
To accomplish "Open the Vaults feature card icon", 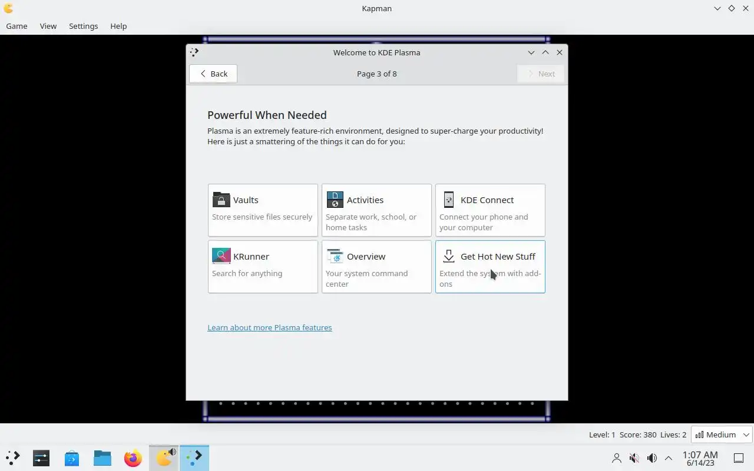I will click(x=221, y=200).
